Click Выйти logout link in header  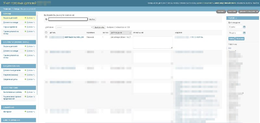coord(256,3)
